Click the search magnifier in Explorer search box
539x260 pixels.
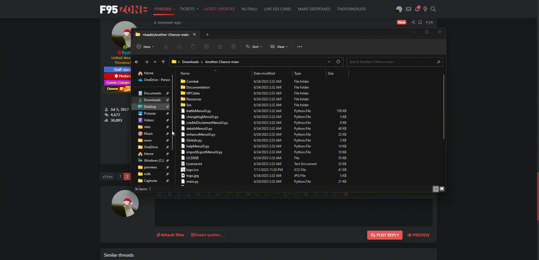click(438, 62)
